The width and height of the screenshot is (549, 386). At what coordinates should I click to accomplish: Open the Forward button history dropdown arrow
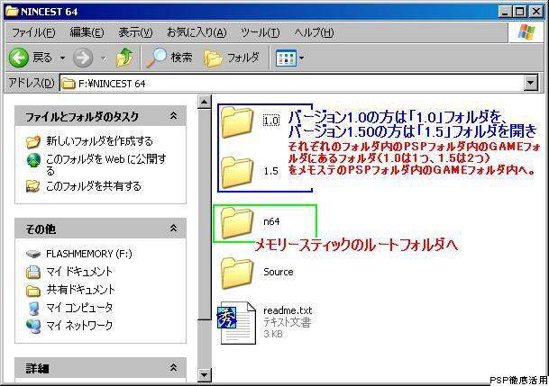pyautogui.click(x=104, y=58)
